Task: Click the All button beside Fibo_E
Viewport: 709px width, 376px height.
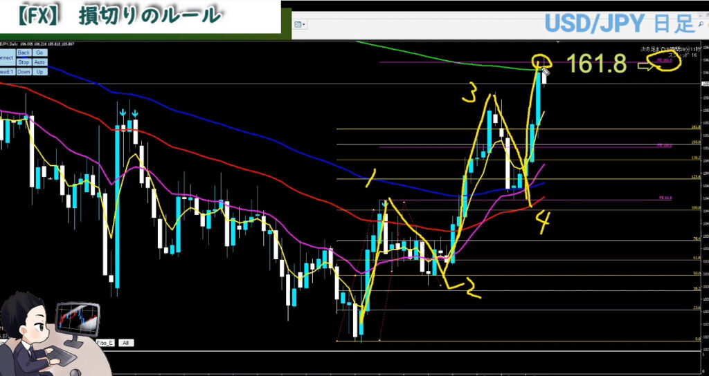Action: pos(126,343)
